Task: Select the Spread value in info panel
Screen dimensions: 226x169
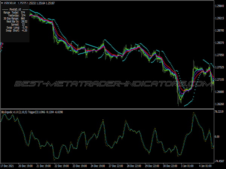Action: (23, 24)
